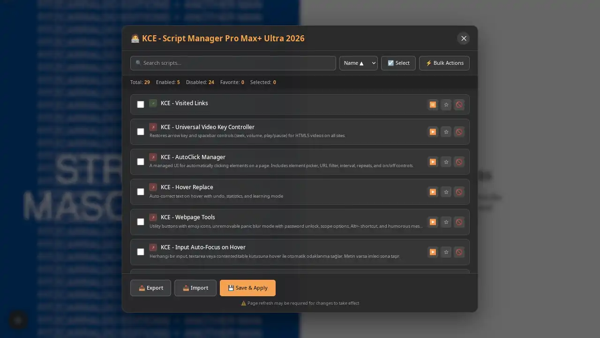Favorite the KCE - Visited Links script

(446, 105)
